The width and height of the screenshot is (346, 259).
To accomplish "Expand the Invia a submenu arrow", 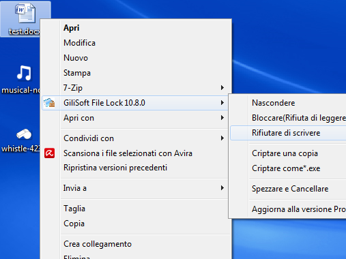I will click(x=222, y=188).
